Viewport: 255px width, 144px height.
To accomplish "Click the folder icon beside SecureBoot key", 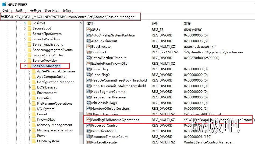I will 29,28.
